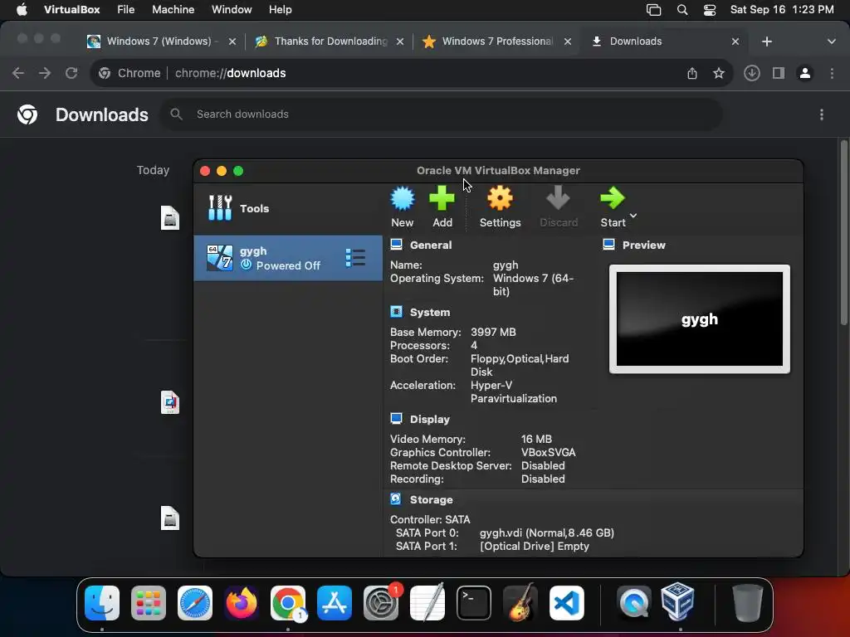This screenshot has width=850, height=637.
Task: Open Chrome downloads toolbar icon
Action: click(x=752, y=73)
